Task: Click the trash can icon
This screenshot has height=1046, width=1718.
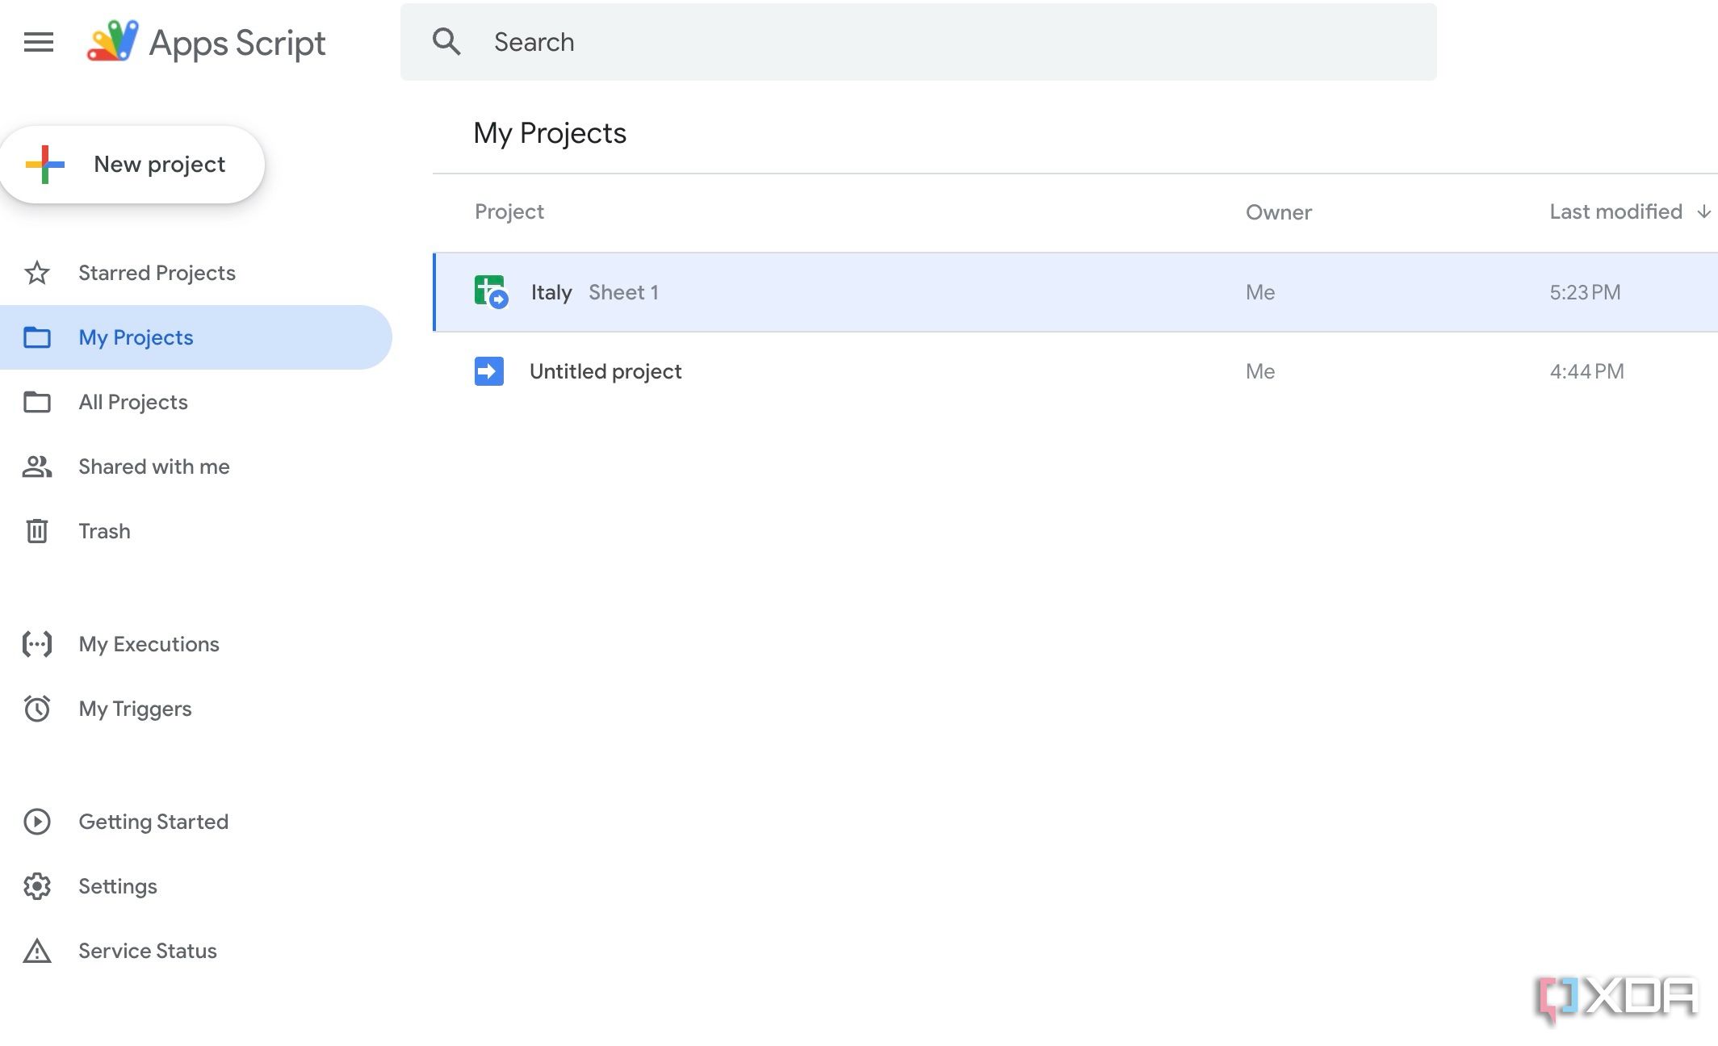Action: tap(37, 531)
